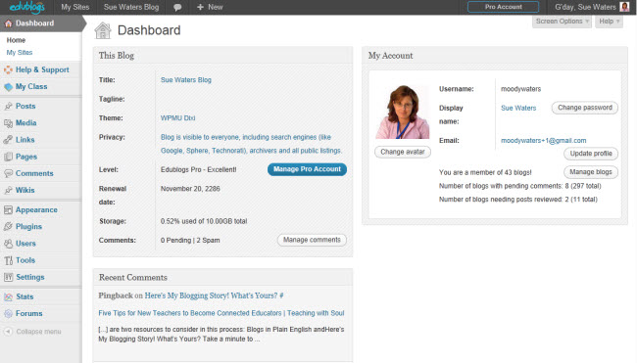Screen dimensions: 637x363
Task: Expand the Help dropdown tab
Action: (609, 22)
